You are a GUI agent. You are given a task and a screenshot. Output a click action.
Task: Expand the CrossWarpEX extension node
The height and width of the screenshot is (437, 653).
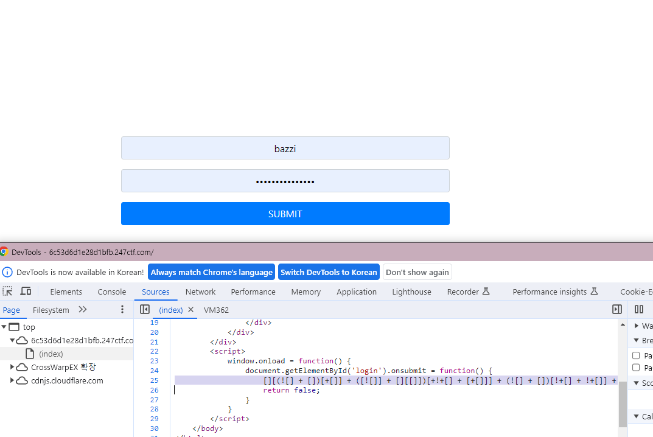click(x=12, y=367)
